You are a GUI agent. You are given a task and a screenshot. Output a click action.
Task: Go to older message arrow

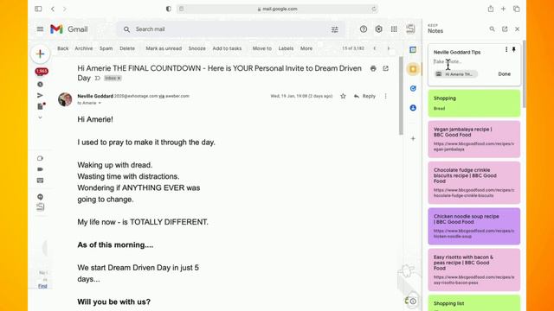[x=389, y=48]
